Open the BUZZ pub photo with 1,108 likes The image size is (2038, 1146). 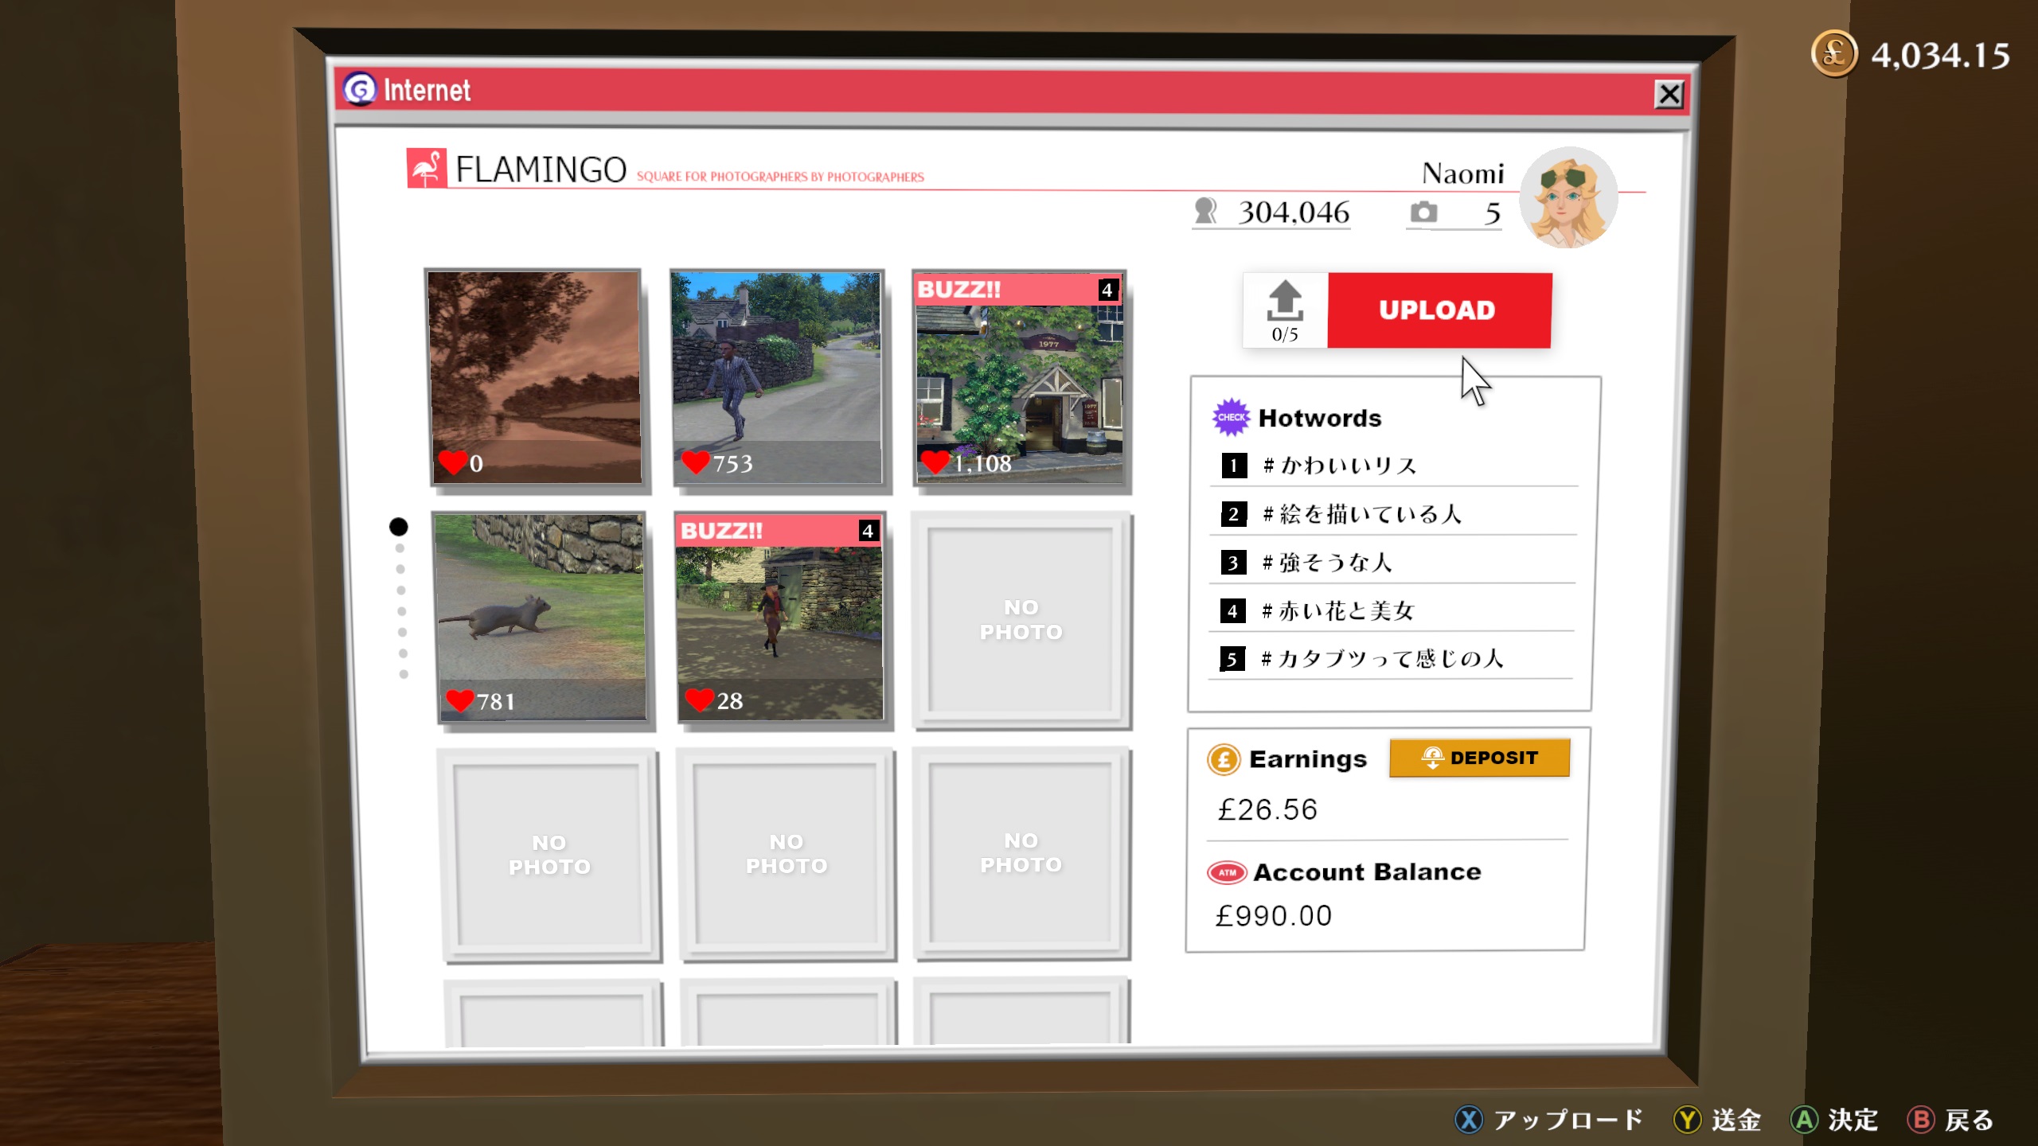click(x=1020, y=378)
